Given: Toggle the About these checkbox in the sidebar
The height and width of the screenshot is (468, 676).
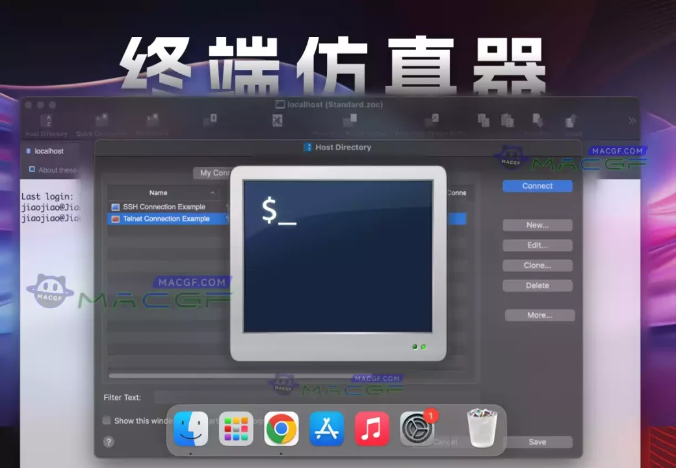Looking at the screenshot, I should click(32, 170).
